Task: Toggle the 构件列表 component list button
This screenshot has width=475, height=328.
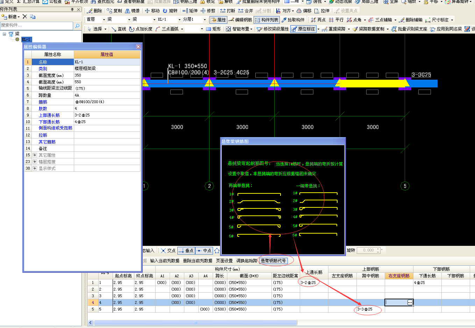Action: (x=267, y=20)
